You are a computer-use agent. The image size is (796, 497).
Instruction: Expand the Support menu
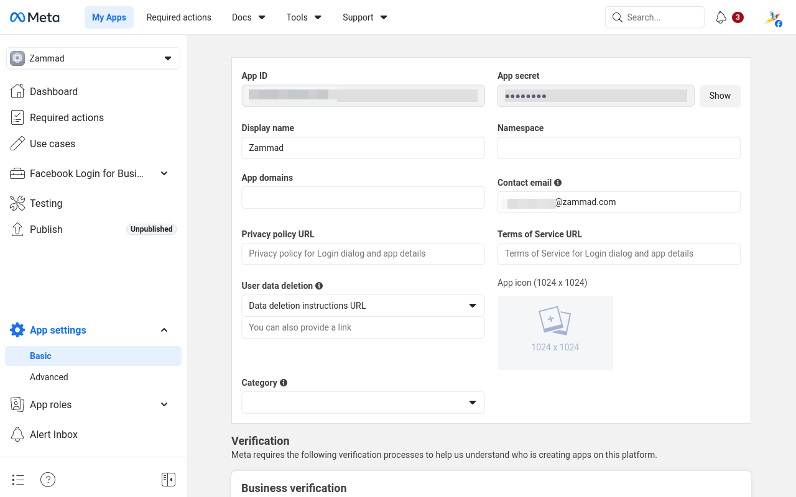tap(365, 17)
